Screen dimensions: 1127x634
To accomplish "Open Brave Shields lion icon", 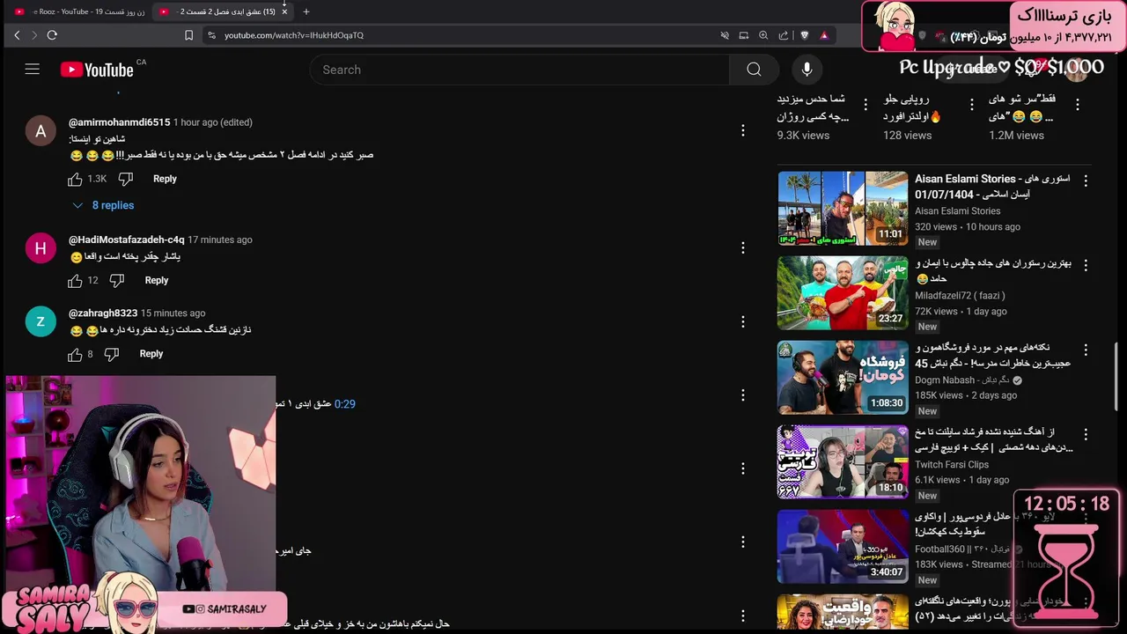I will tap(804, 35).
